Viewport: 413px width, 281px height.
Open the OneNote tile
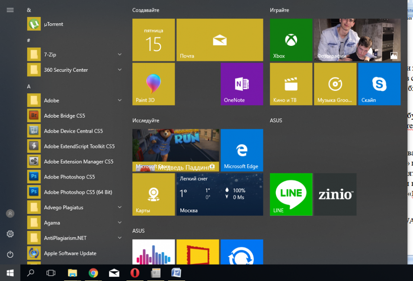point(242,84)
